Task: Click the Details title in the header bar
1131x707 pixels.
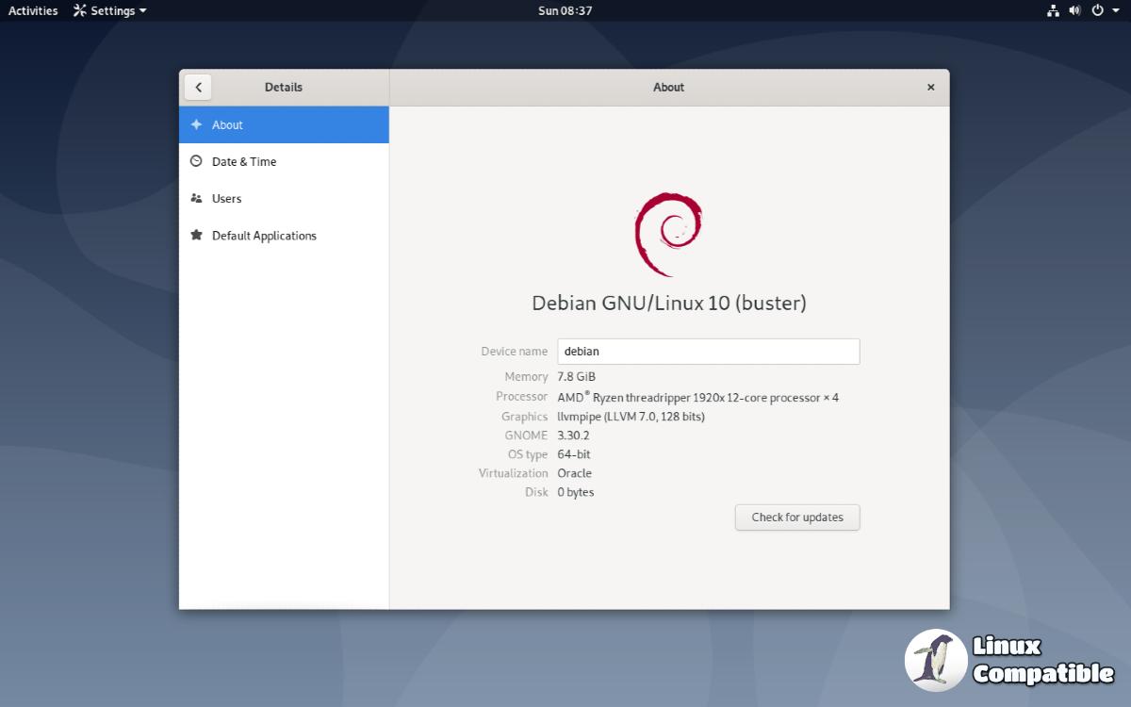Action: point(284,87)
